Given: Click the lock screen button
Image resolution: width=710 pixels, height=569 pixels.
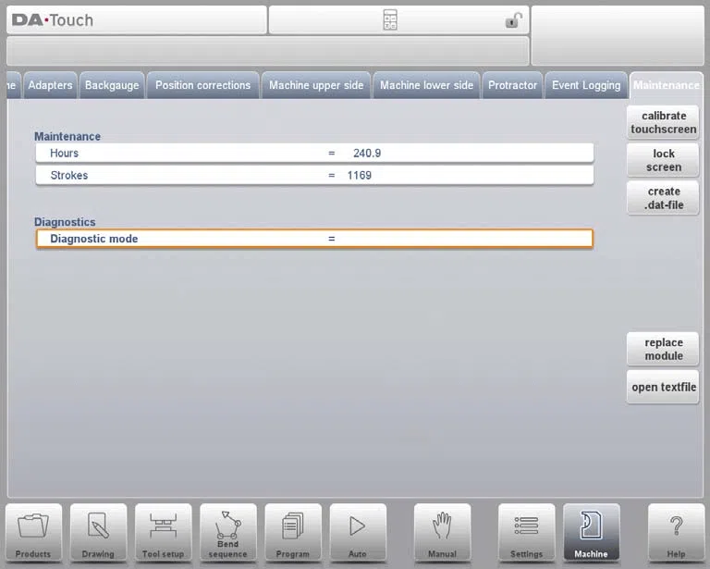Looking at the screenshot, I should click(664, 160).
